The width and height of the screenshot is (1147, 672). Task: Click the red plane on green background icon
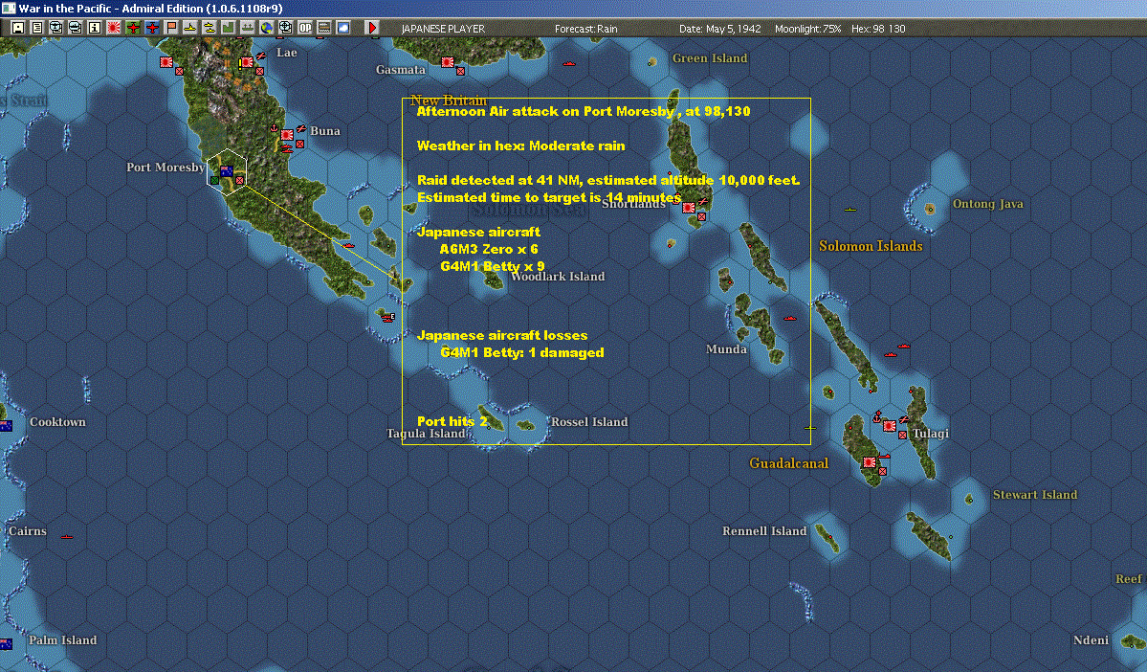point(133,28)
